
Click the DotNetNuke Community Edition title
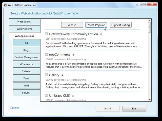73,34
